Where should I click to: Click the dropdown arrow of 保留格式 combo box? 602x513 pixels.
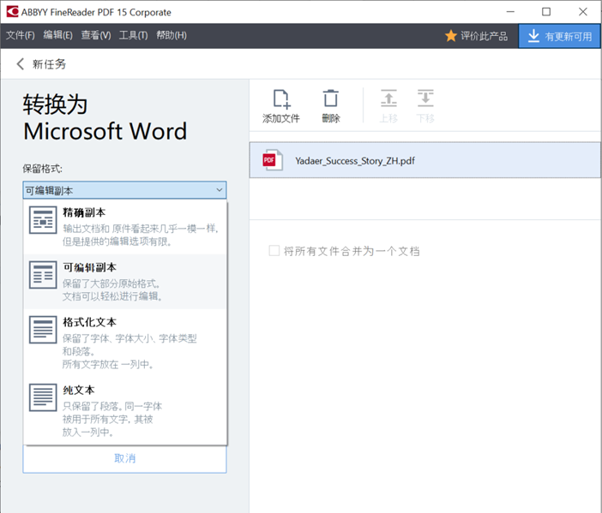[220, 190]
